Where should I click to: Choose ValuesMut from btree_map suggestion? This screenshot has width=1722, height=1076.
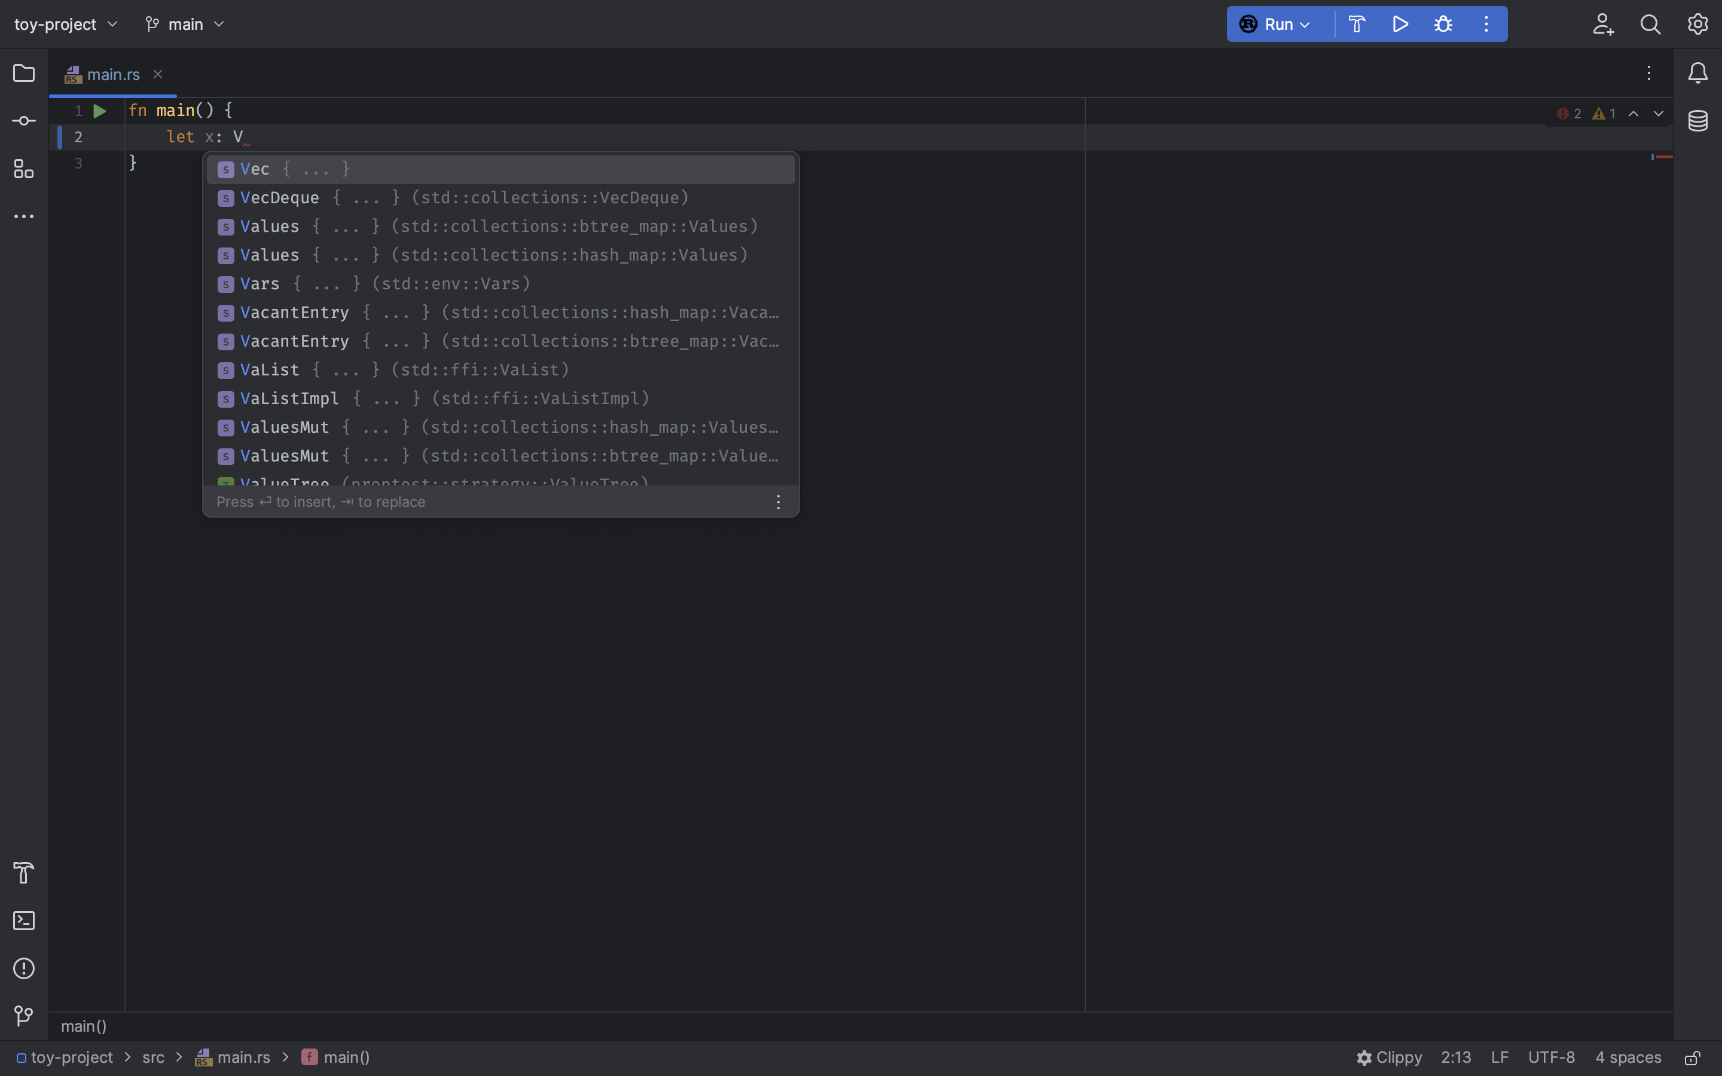[x=500, y=456]
